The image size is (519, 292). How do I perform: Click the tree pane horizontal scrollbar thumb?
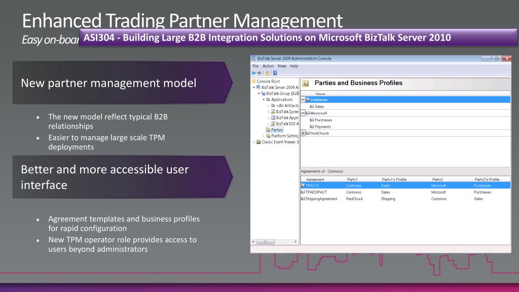[x=265, y=242]
